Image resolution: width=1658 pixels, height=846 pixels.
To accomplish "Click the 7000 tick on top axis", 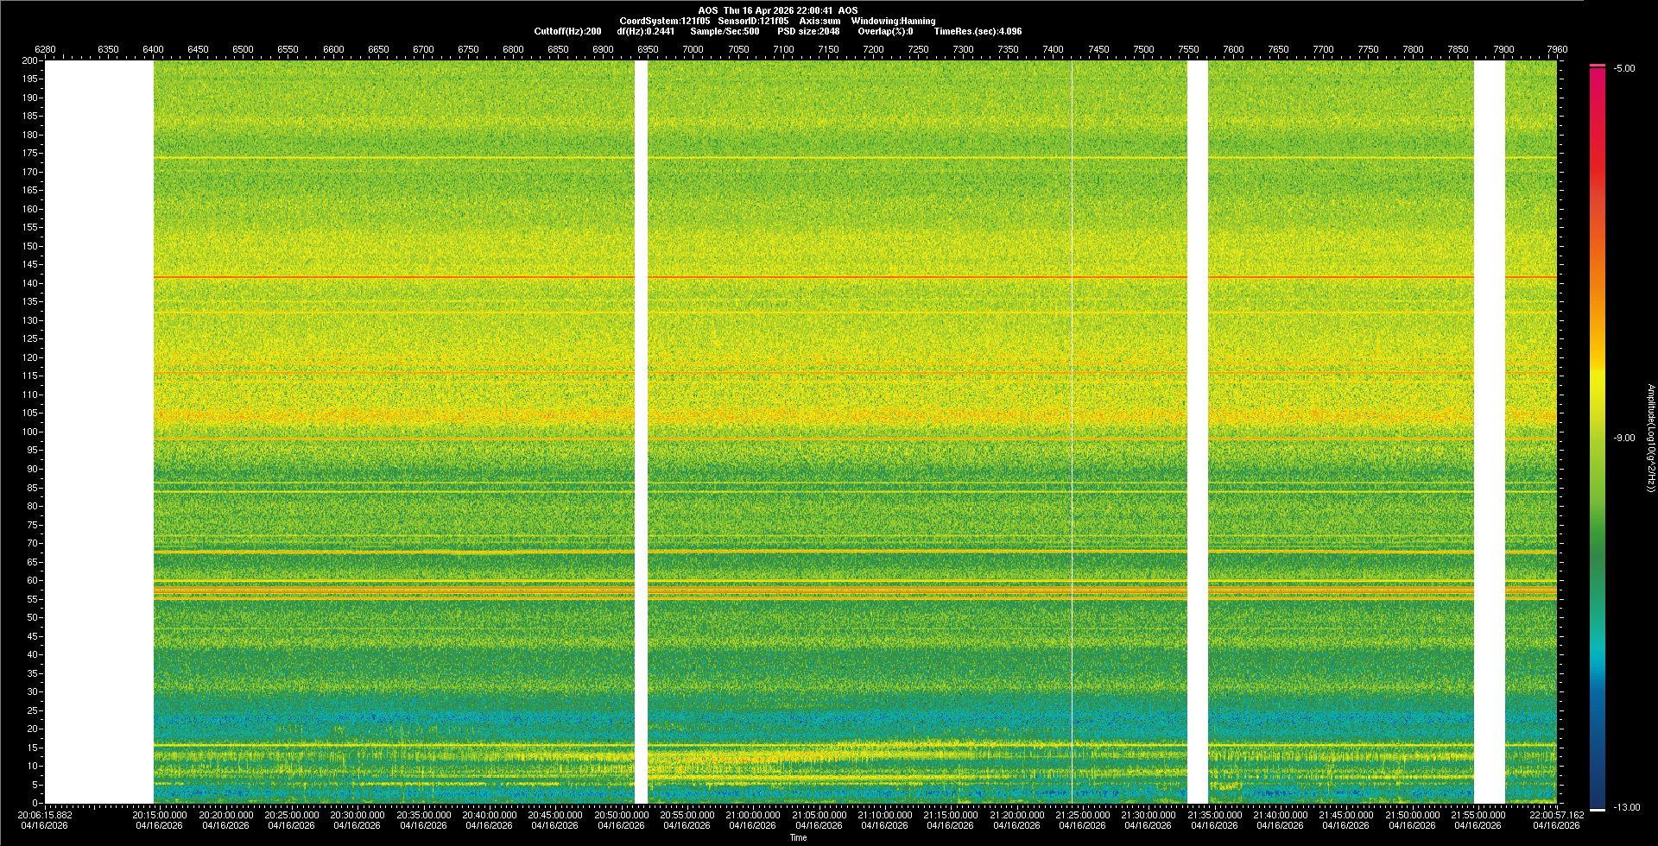I will [693, 49].
